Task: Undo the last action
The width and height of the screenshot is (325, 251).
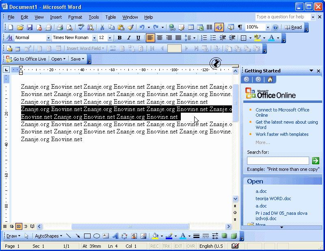Action: [x=142, y=27]
